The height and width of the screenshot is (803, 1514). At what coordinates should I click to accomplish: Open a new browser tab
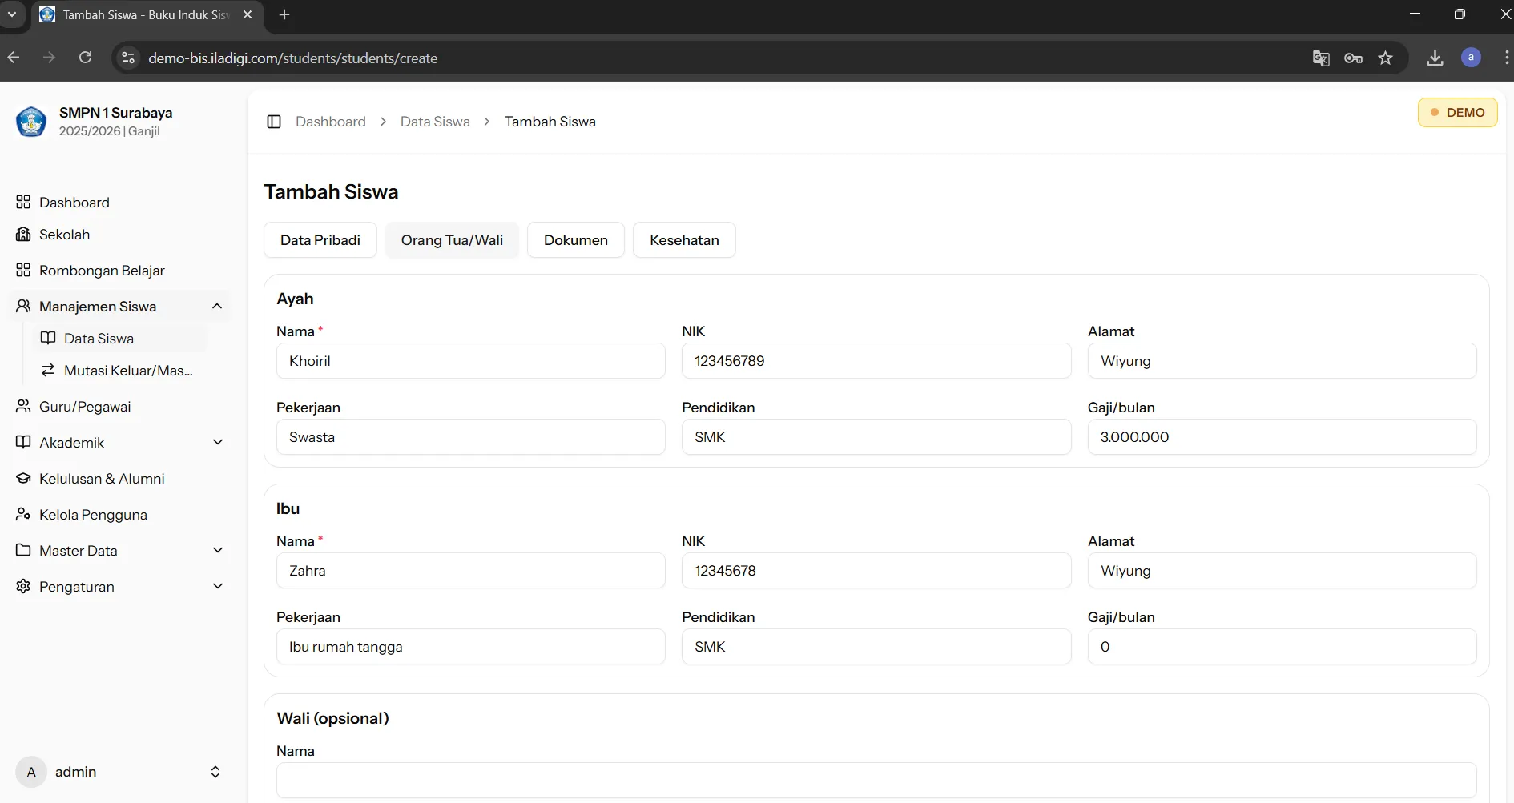point(284,14)
